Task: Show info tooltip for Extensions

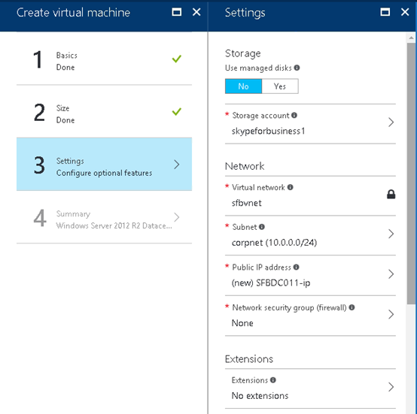Action: pos(273,380)
